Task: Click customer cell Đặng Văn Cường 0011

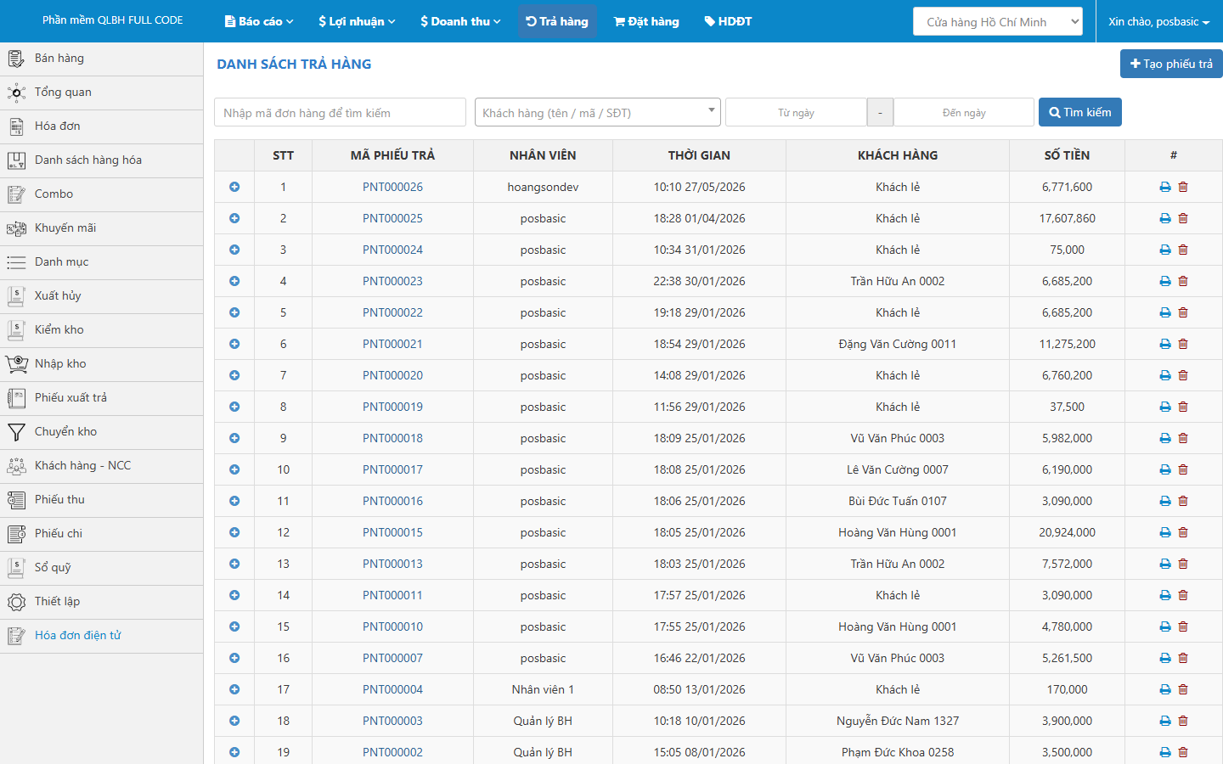Action: [897, 344]
